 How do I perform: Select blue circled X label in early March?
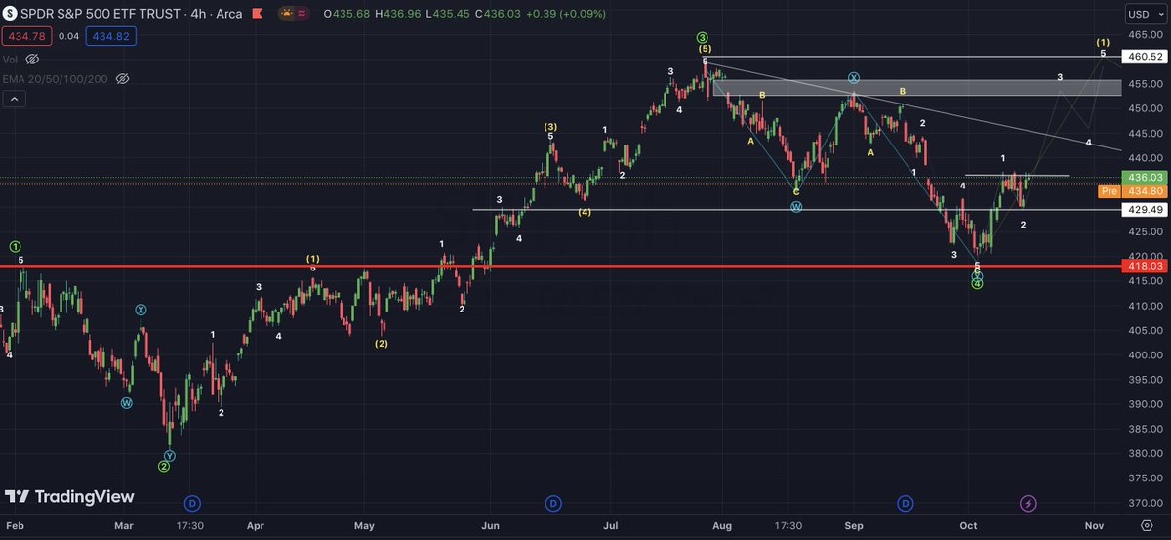pos(141,310)
